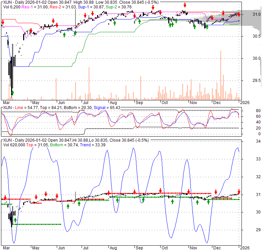Select 2026 on the bottom panel time axis
Screen dimensions: 262x250
(x=244, y=248)
